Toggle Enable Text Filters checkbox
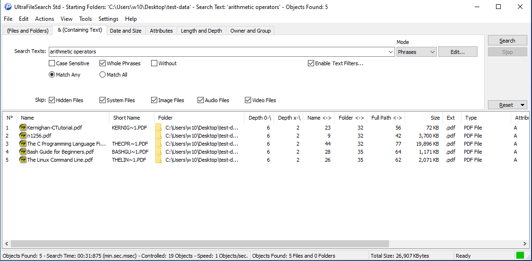The height and width of the screenshot is (261, 532). pyautogui.click(x=311, y=63)
